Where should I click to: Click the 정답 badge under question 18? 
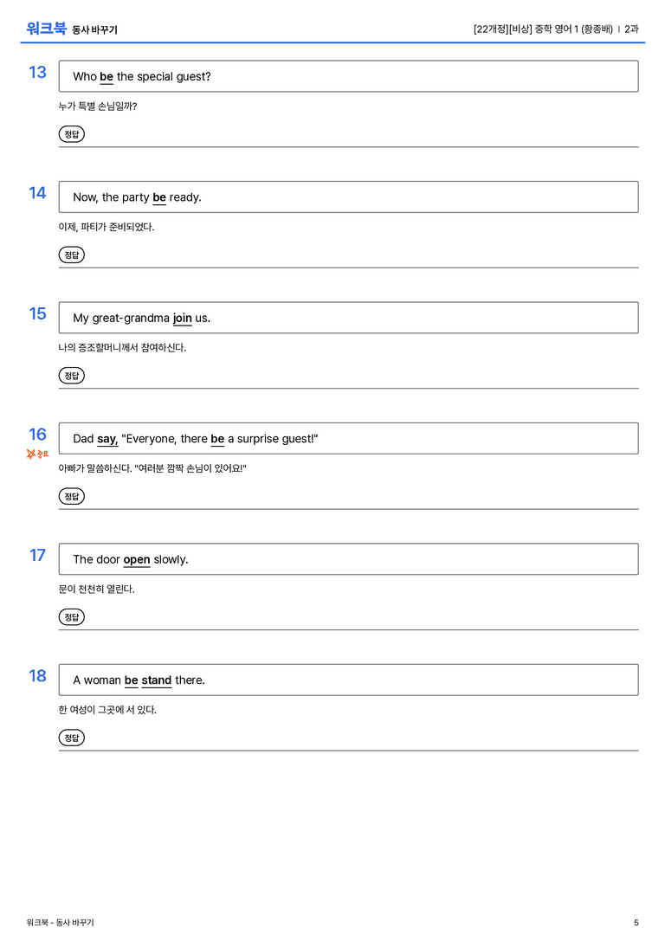[71, 737]
